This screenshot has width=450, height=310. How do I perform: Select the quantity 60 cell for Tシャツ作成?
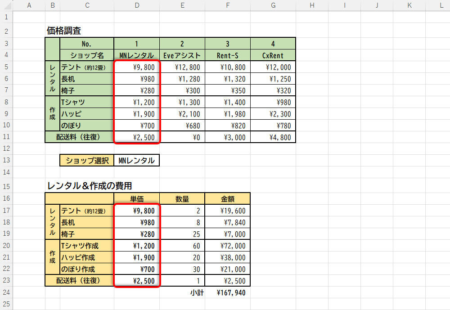point(182,246)
